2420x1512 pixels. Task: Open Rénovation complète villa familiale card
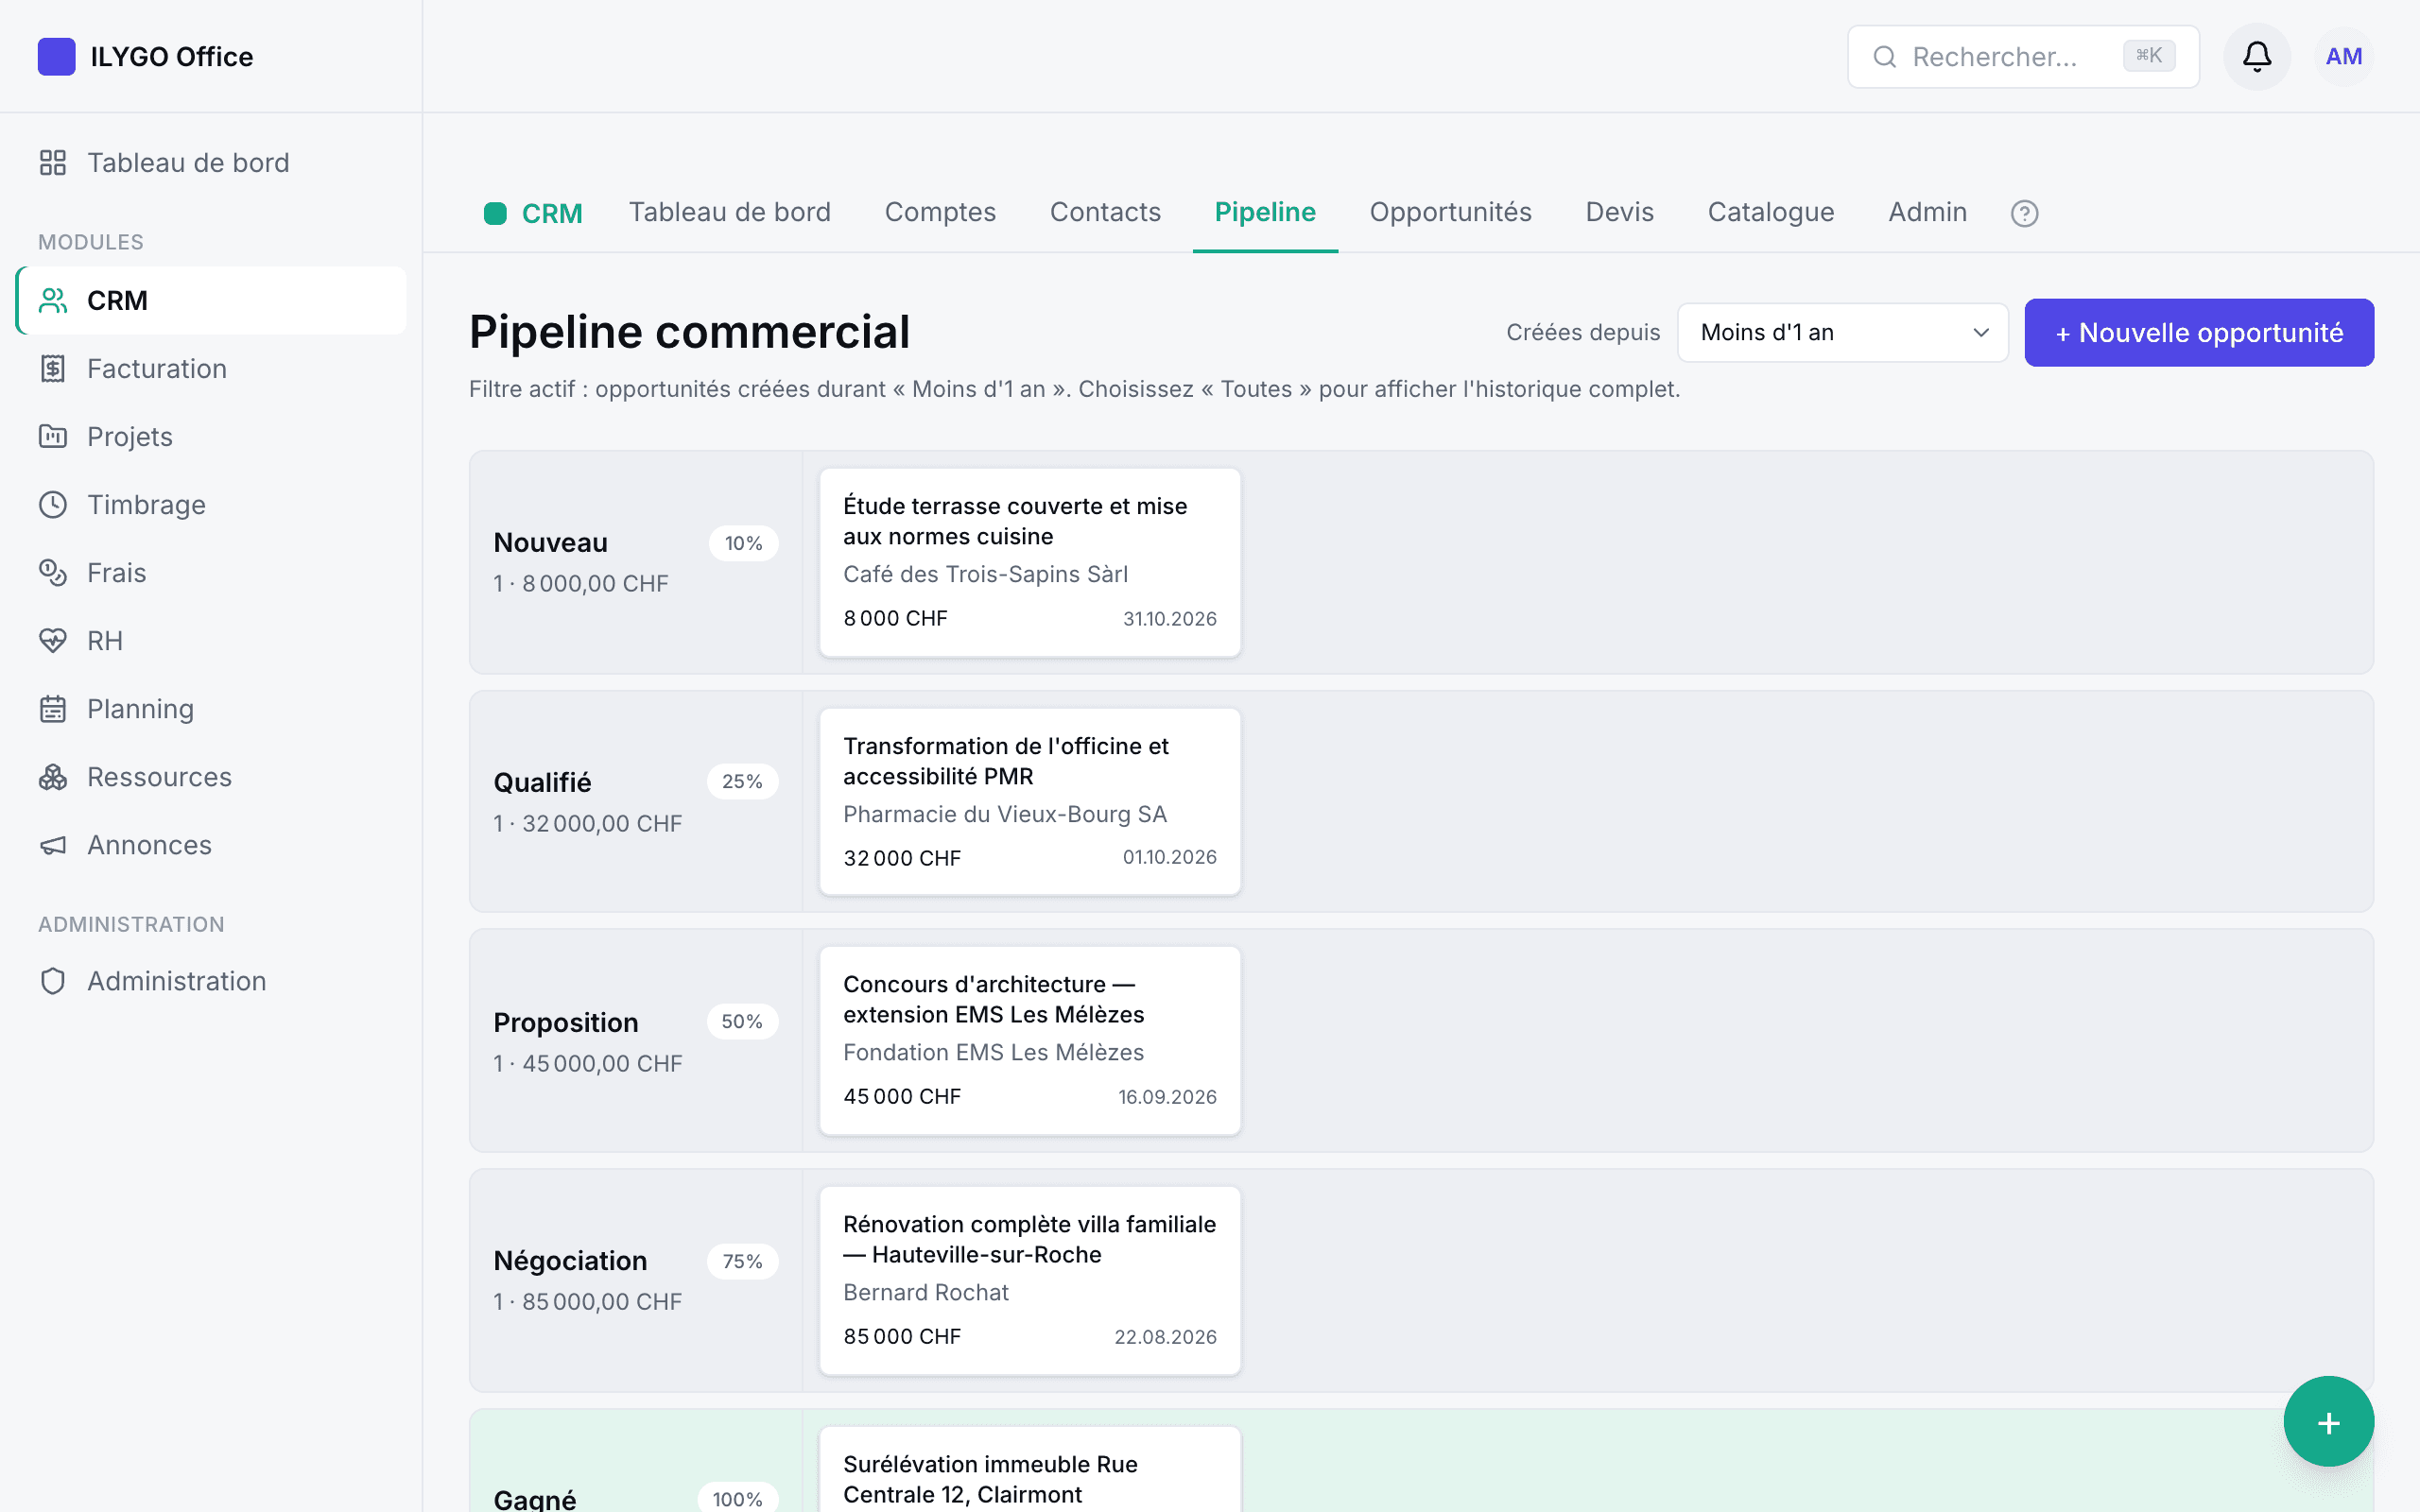click(1030, 1280)
